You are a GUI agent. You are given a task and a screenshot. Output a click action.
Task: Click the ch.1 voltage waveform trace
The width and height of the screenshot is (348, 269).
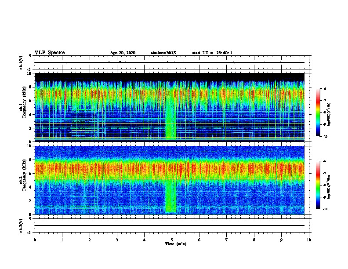[x=170, y=62]
